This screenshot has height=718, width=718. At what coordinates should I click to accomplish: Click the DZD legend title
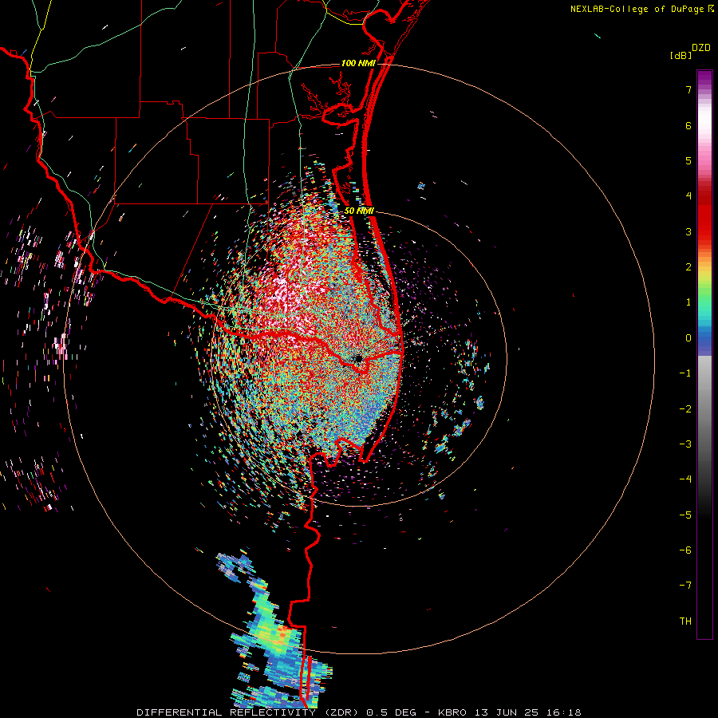(x=701, y=48)
